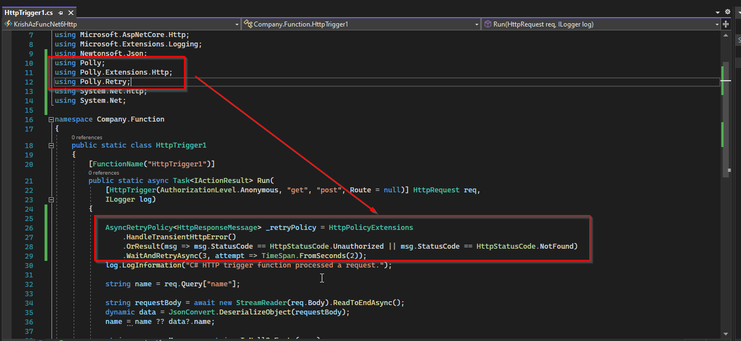Open the Run(HttpRequest req, ILogger log) member dropdown
The width and height of the screenshot is (741, 341).
click(x=601, y=24)
